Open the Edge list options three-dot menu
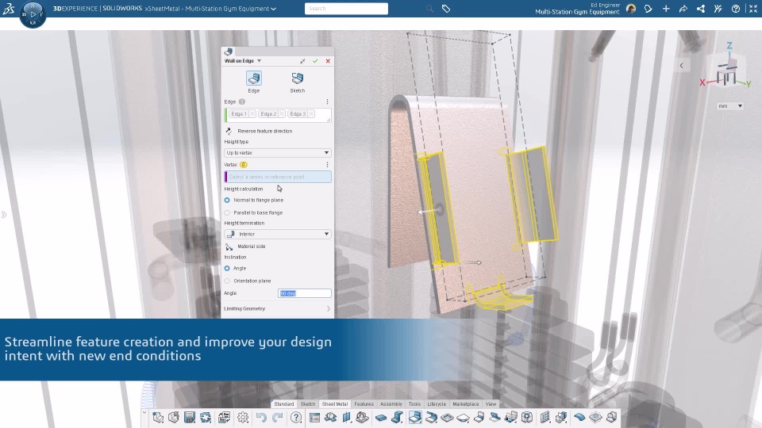 pyautogui.click(x=327, y=102)
